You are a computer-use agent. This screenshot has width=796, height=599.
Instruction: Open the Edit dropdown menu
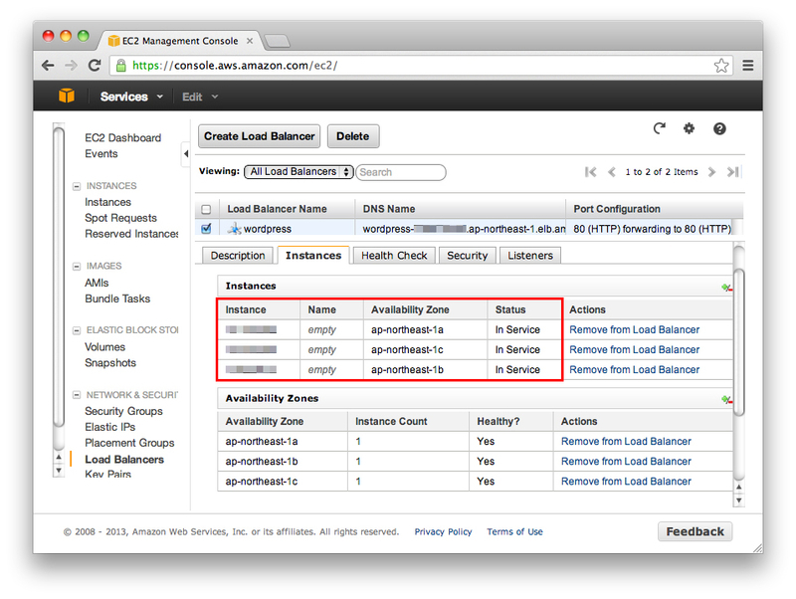coord(200,97)
